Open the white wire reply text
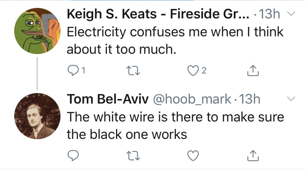Image resolution: width=305 pixels, height=173 pixels. (175, 126)
